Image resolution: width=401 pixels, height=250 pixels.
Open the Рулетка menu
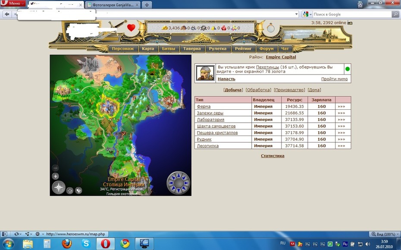click(x=218, y=49)
